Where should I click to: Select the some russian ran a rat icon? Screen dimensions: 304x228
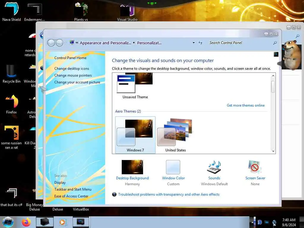[12, 137]
